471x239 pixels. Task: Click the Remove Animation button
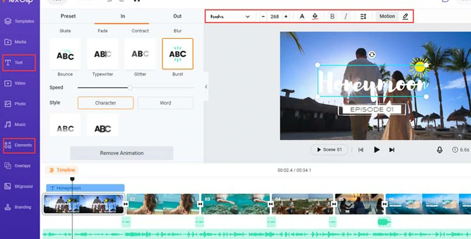[122, 153]
